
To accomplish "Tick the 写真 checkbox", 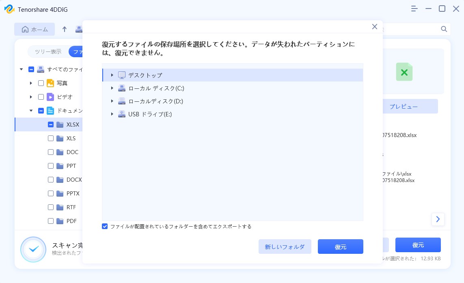I will [41, 83].
